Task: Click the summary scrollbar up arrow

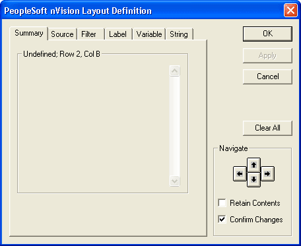Action: pos(175,71)
